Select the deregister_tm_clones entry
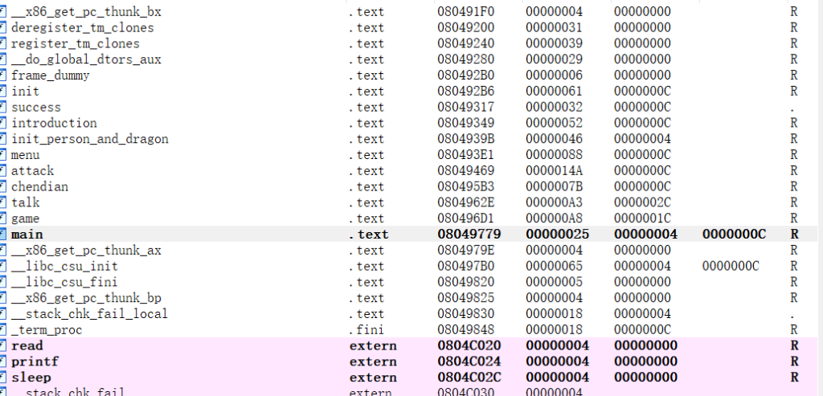Screen dimensions: 823x396 [x=82, y=27]
